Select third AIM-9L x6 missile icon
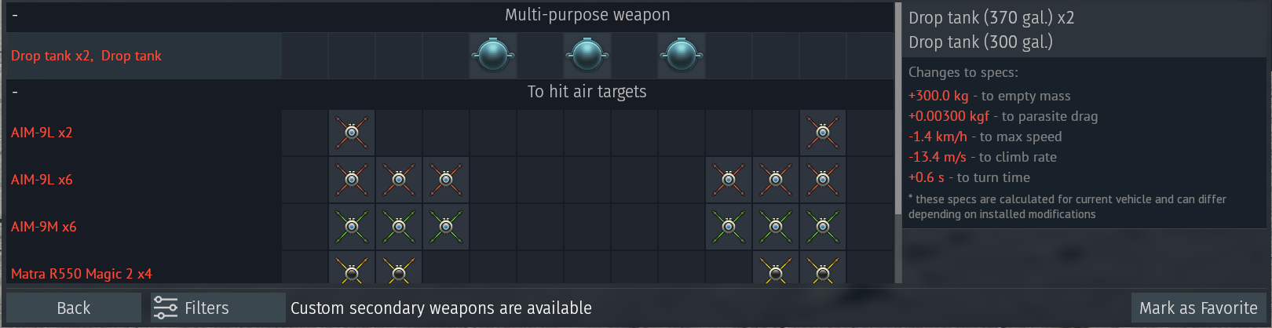The image size is (1272, 328). pyautogui.click(x=446, y=180)
